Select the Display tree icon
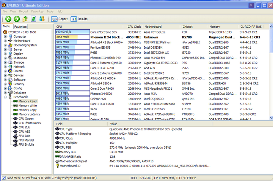Screen dimensions: 273x181 click(x=11, y=54)
